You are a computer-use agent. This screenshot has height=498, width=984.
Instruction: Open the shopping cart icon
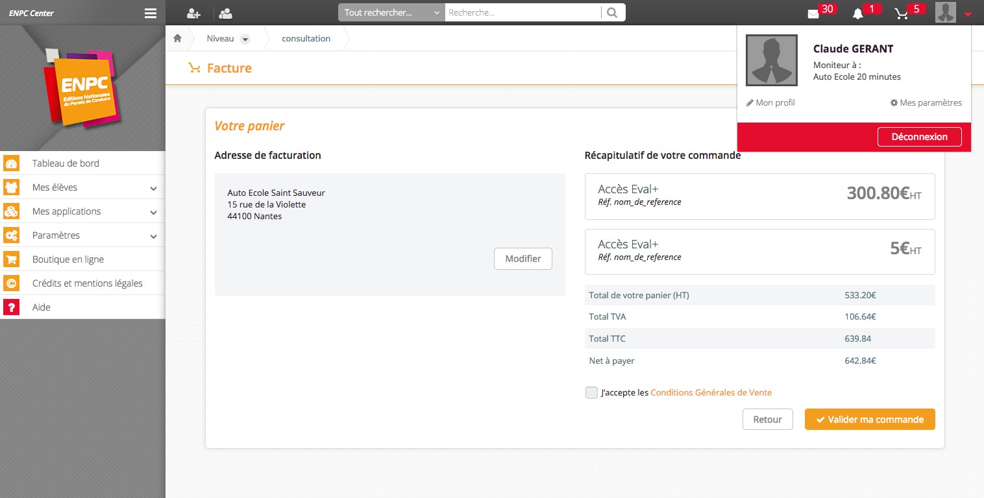pyautogui.click(x=902, y=14)
